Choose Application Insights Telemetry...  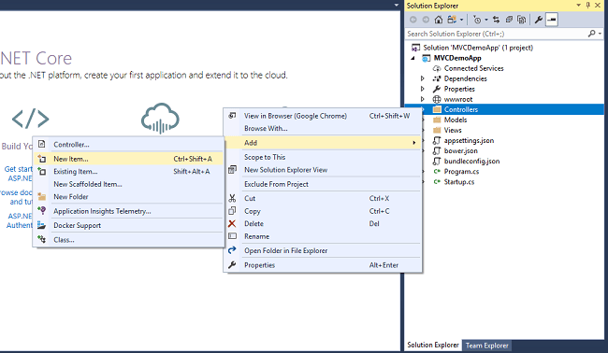click(x=129, y=211)
